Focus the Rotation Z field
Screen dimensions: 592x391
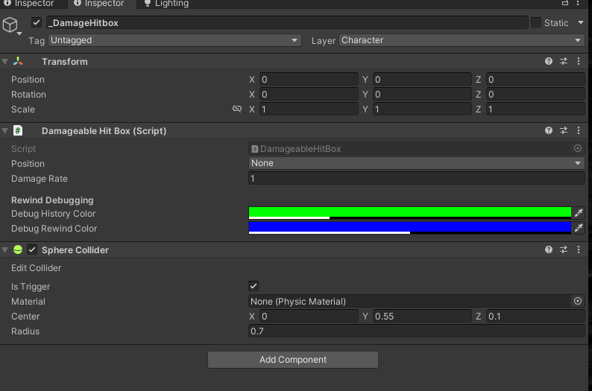[535, 95]
